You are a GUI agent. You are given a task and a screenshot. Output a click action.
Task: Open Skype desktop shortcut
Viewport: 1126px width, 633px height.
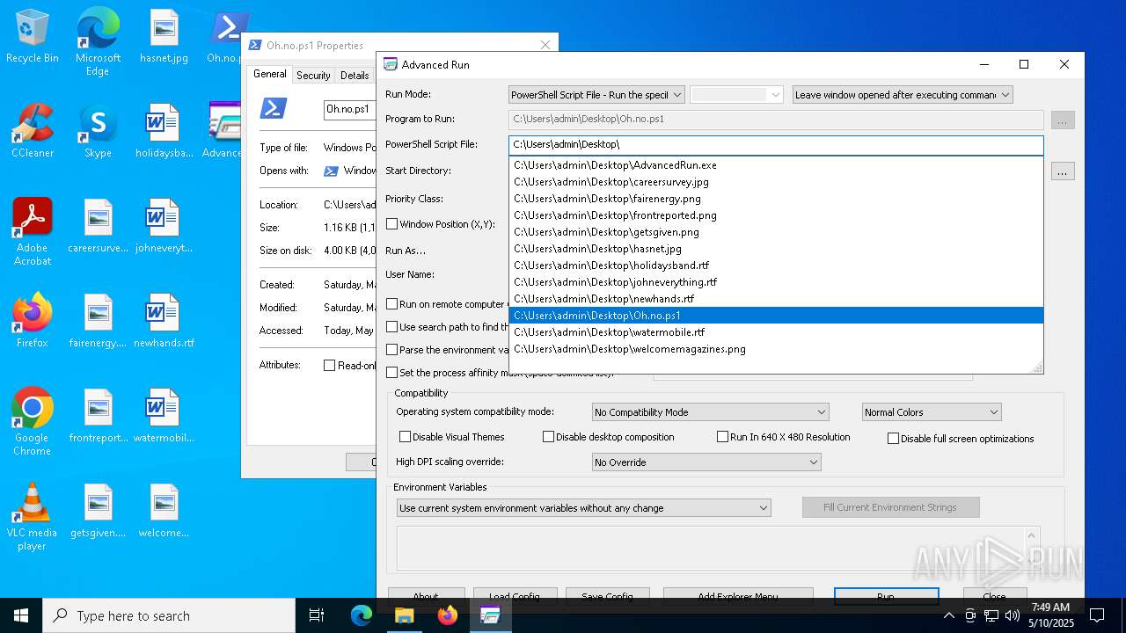98,132
